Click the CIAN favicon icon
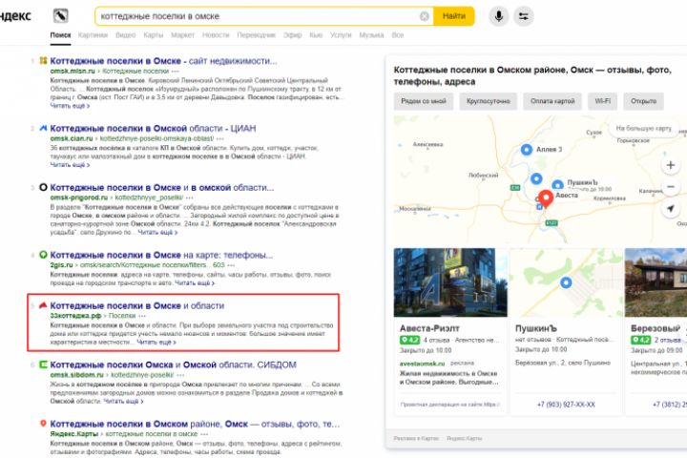687x458 pixels. pyautogui.click(x=43, y=128)
